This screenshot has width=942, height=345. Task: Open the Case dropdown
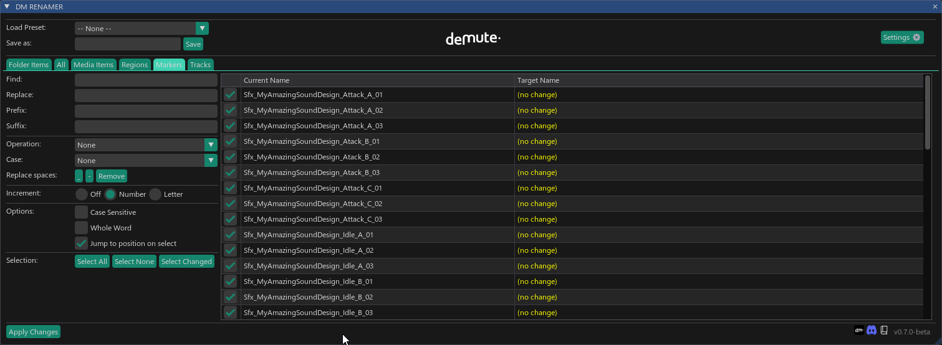coord(146,161)
